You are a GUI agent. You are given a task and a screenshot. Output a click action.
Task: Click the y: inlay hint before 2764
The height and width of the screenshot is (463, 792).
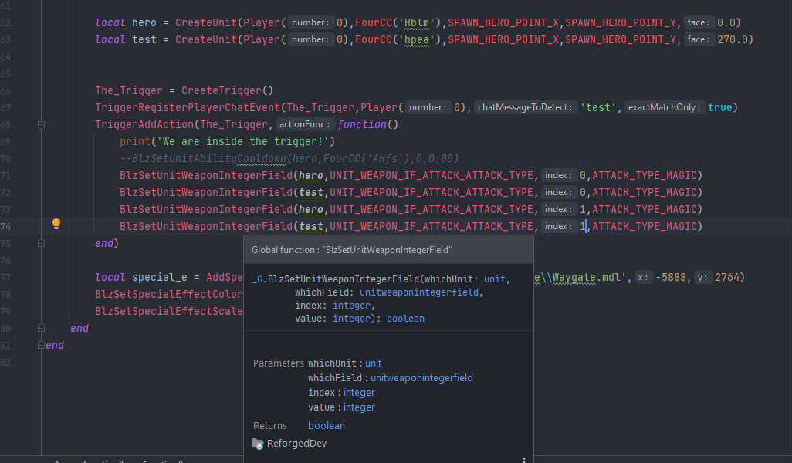pyautogui.click(x=702, y=277)
